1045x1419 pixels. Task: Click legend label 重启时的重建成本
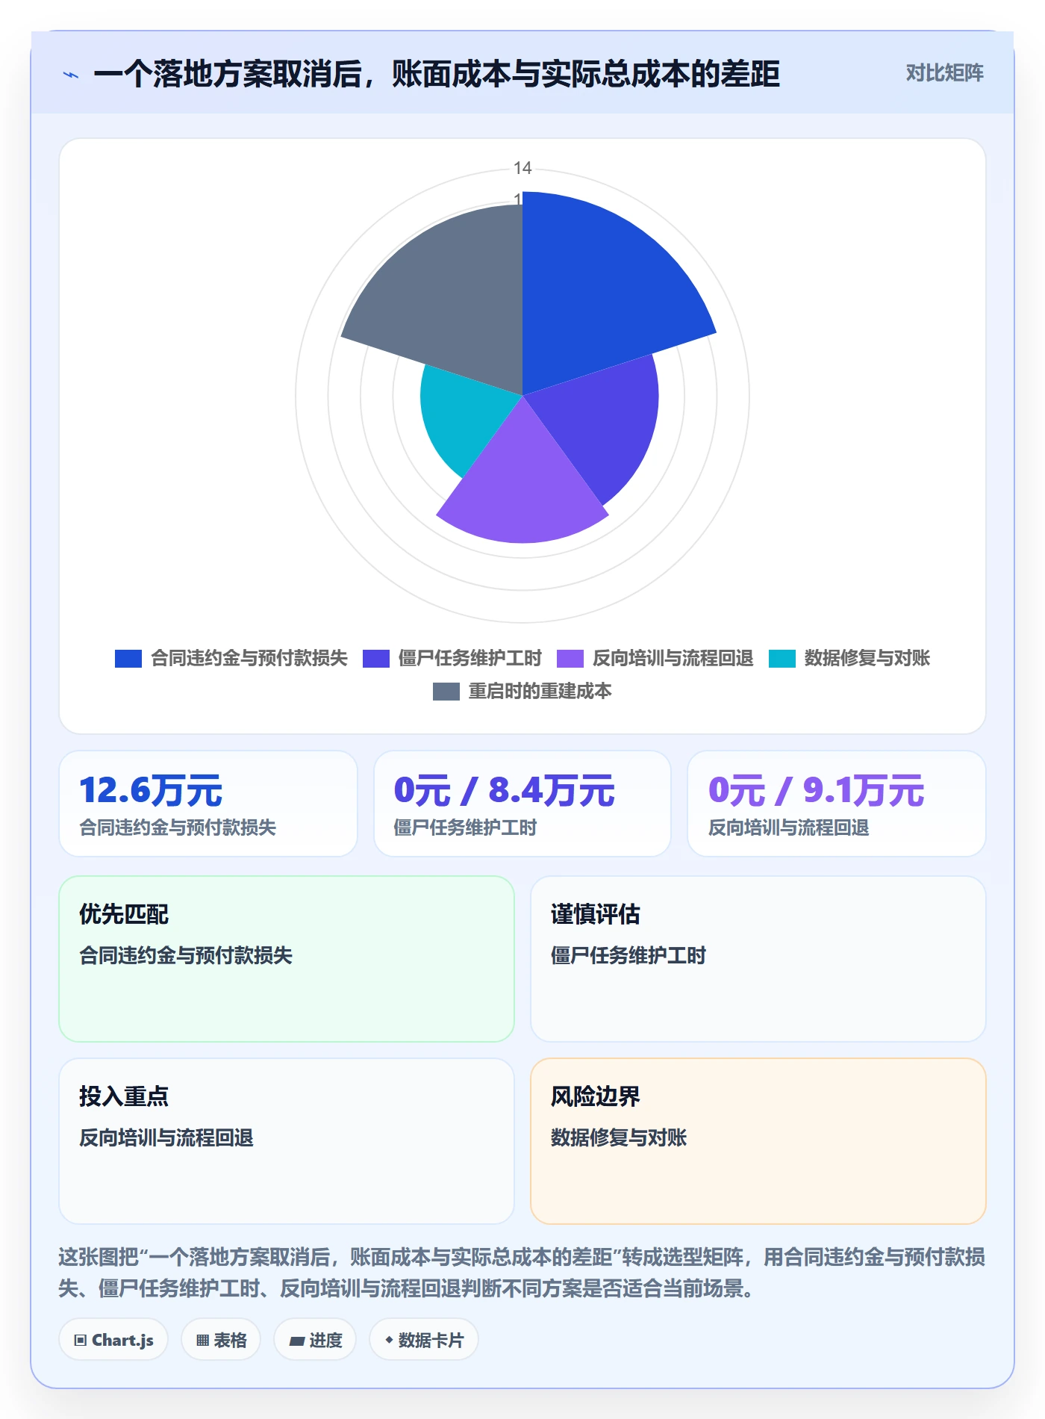click(540, 691)
